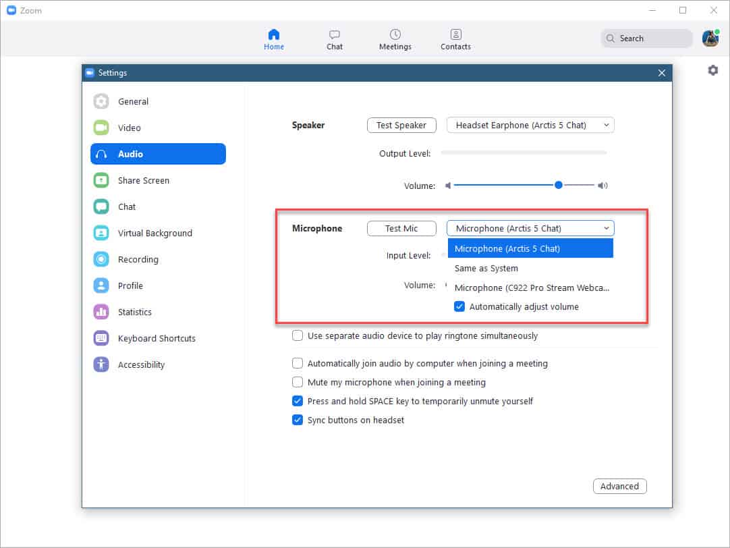Select Microphone (C922 Pro Stream Webcam) option

(530, 287)
